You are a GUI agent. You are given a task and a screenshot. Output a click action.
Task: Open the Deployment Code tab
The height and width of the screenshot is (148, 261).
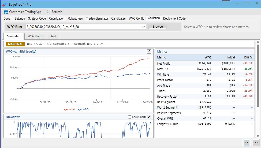[174, 18]
